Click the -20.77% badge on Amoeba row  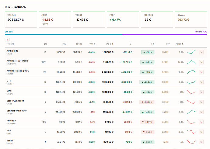pos(147,122)
